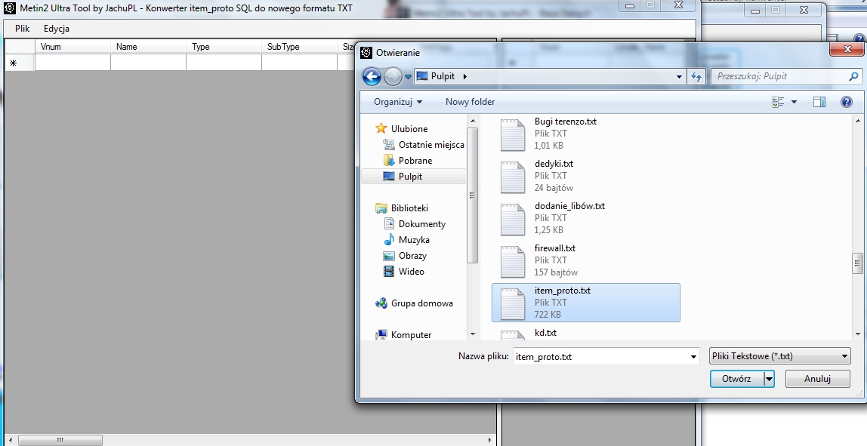Close the Otwieranie dialog
Screen dimensions: 867x446
coord(847,49)
